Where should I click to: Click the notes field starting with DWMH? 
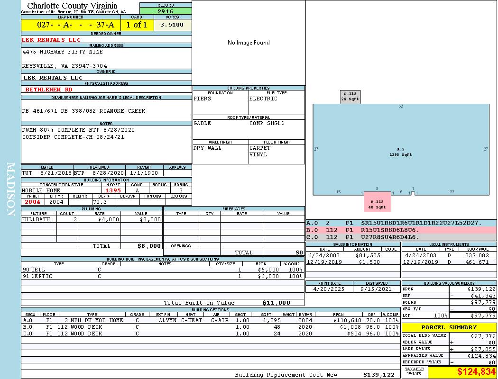point(106,134)
